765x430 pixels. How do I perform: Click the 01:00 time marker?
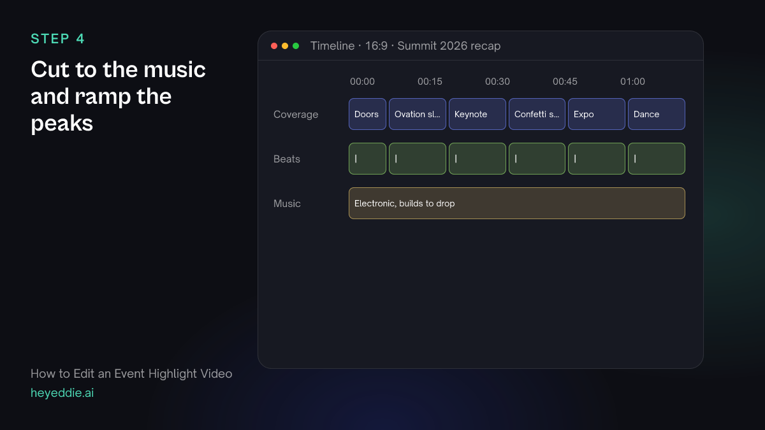tap(632, 82)
